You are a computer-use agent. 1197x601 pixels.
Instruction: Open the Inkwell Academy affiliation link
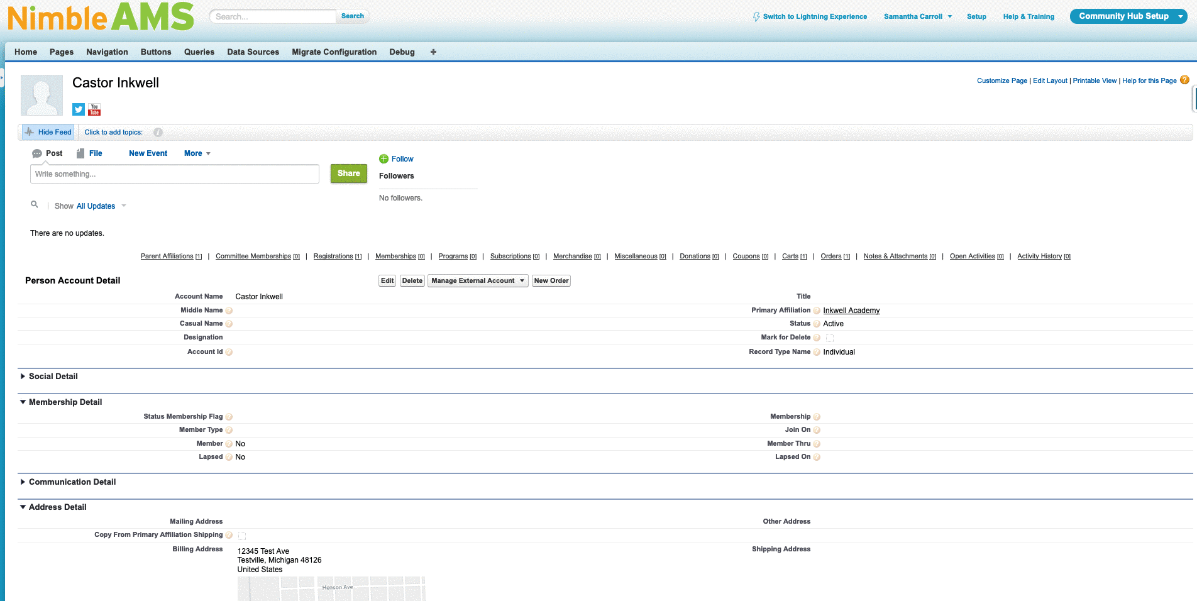click(851, 311)
